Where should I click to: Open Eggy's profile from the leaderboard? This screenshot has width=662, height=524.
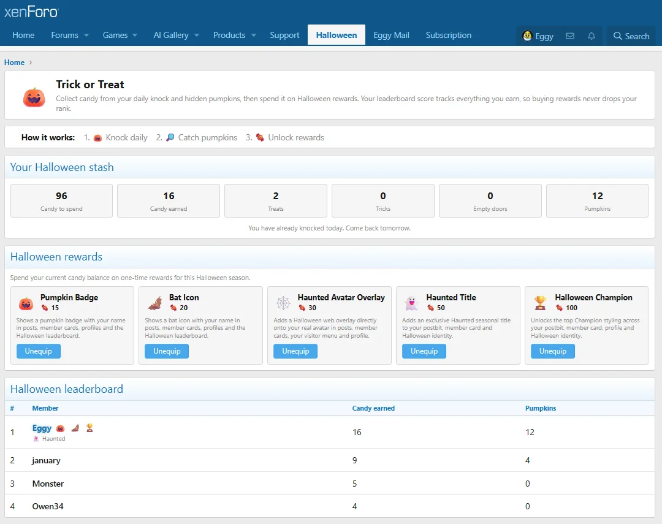pyautogui.click(x=42, y=428)
